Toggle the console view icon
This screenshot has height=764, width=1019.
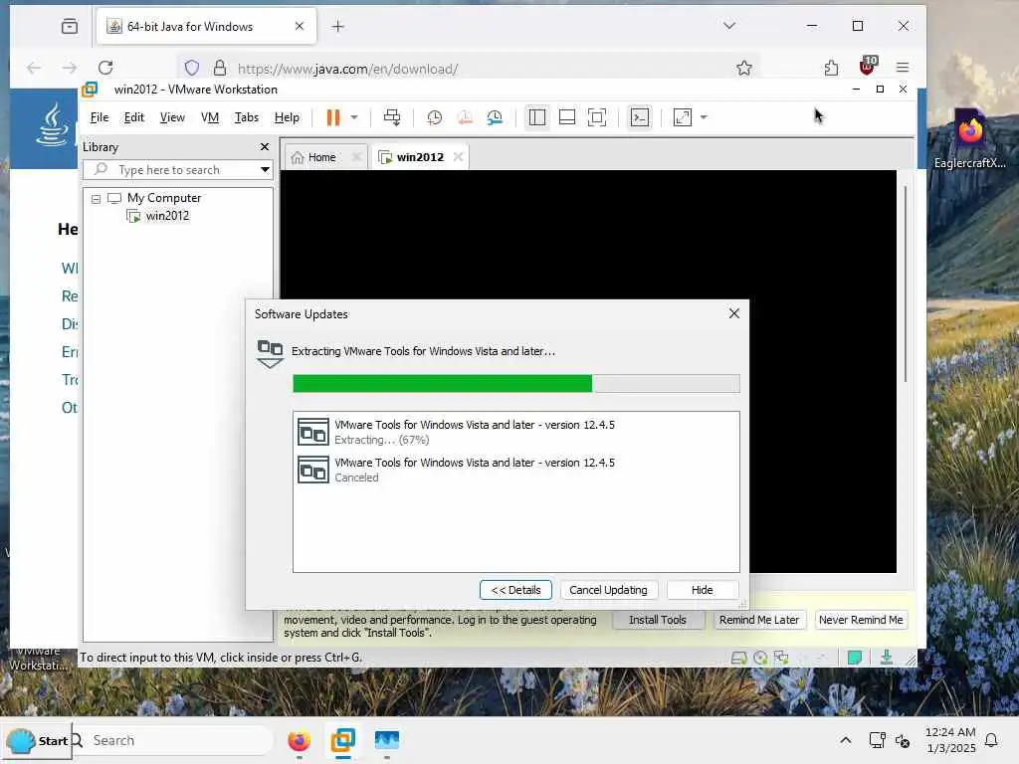click(640, 117)
